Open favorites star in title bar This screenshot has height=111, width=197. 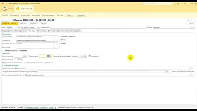coord(182,4)
